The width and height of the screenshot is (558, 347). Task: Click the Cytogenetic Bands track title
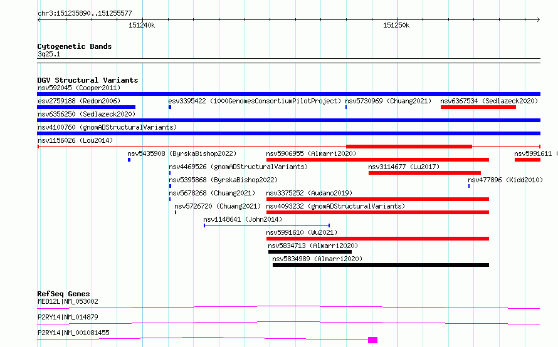(75, 46)
